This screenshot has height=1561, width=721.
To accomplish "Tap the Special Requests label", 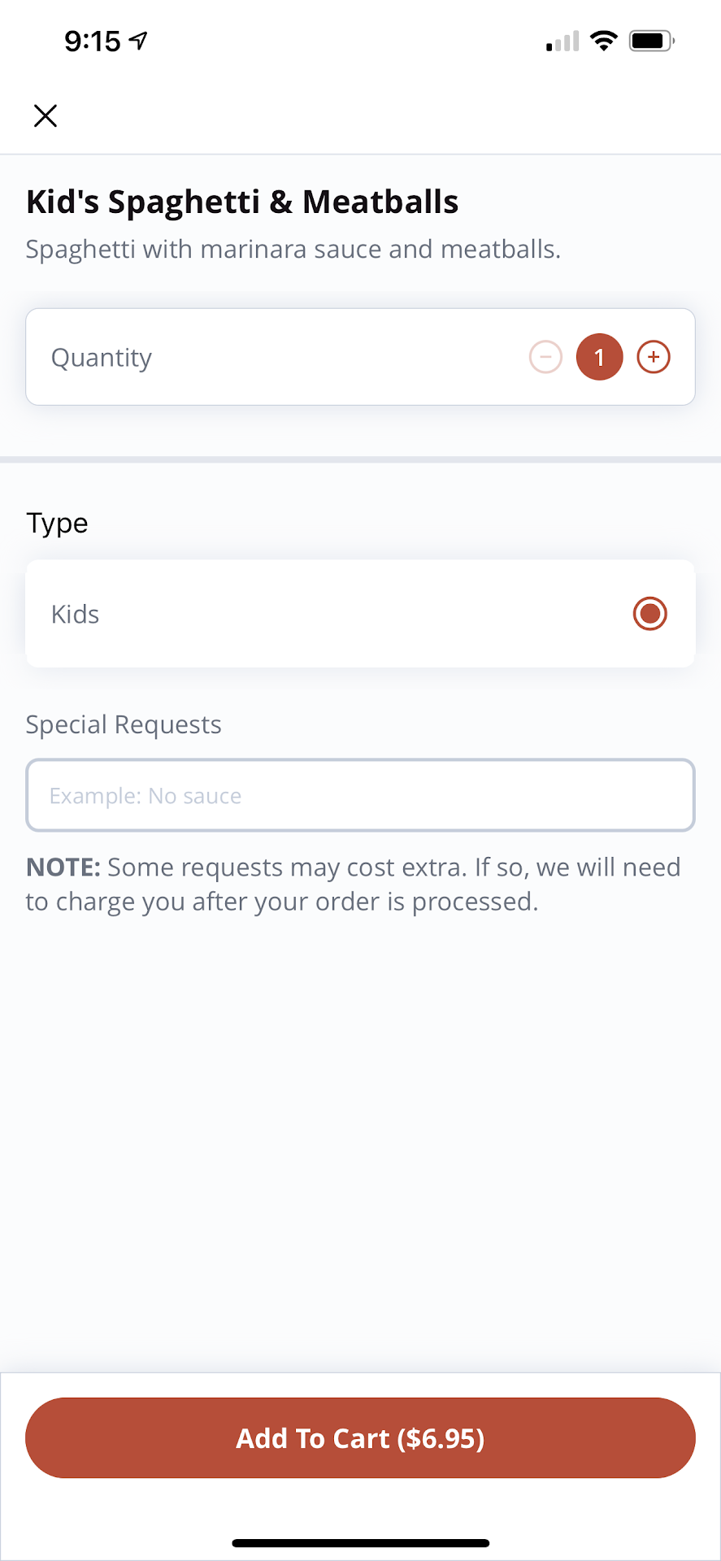I will tap(124, 724).
